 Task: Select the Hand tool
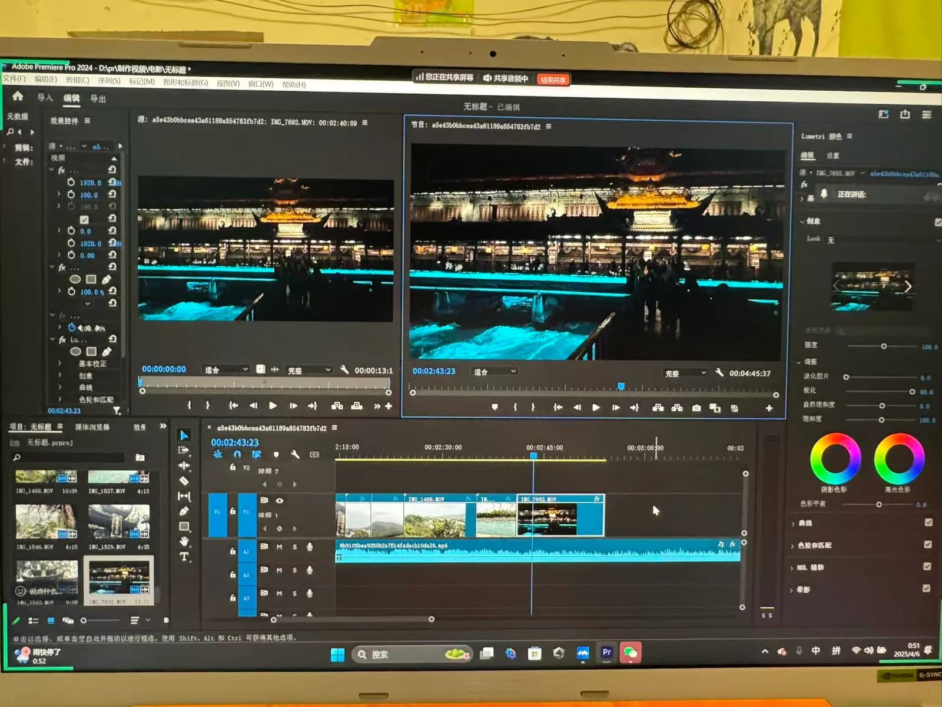tap(184, 541)
